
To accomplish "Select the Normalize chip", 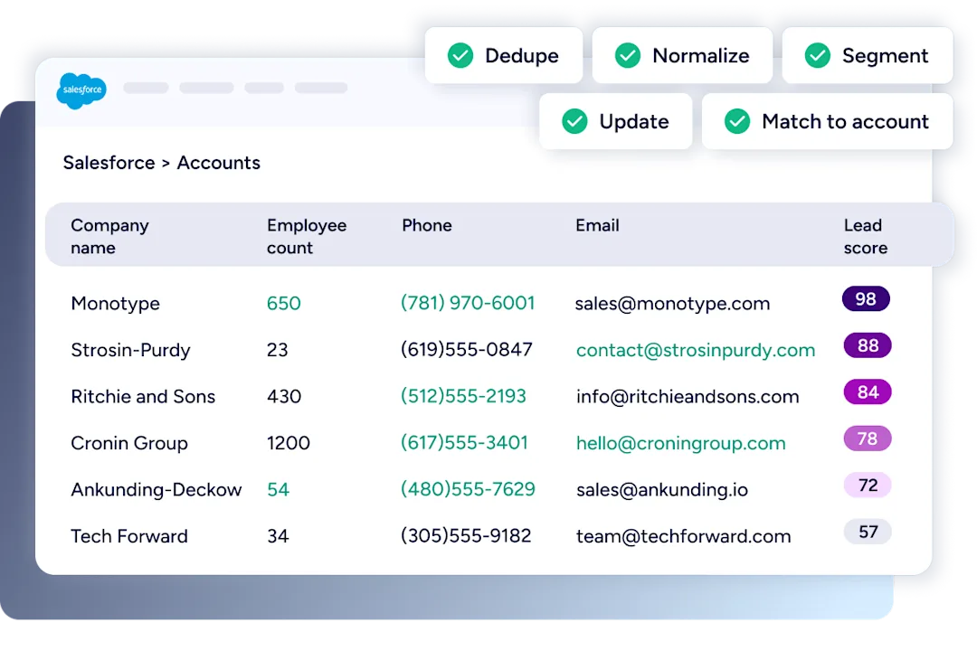I will 682,55.
